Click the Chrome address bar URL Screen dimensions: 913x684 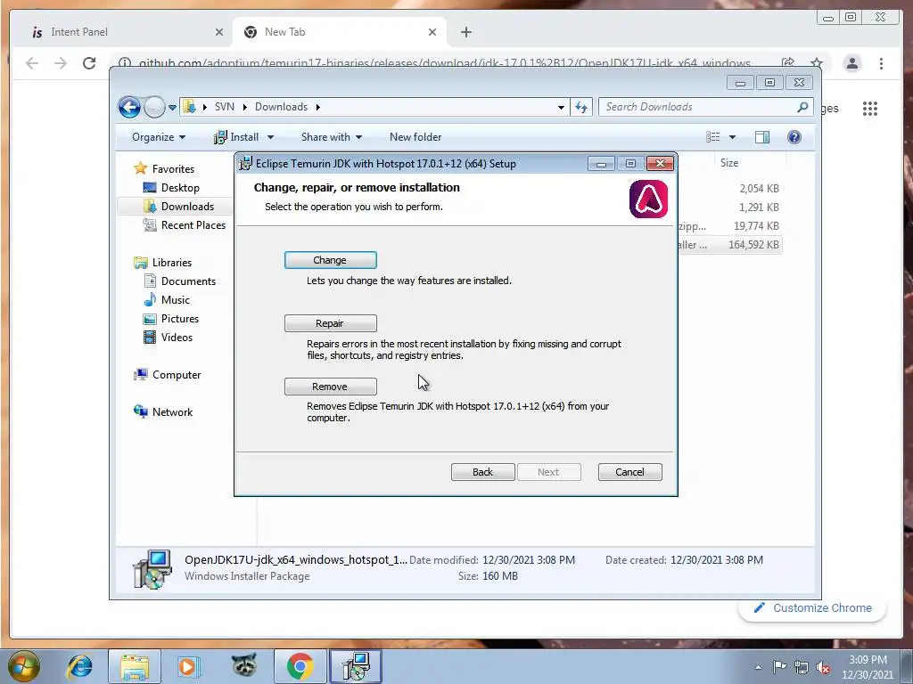[x=444, y=63]
